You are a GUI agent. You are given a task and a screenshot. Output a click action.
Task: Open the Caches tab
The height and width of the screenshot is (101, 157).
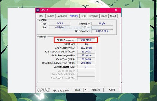click(x=50, y=16)
